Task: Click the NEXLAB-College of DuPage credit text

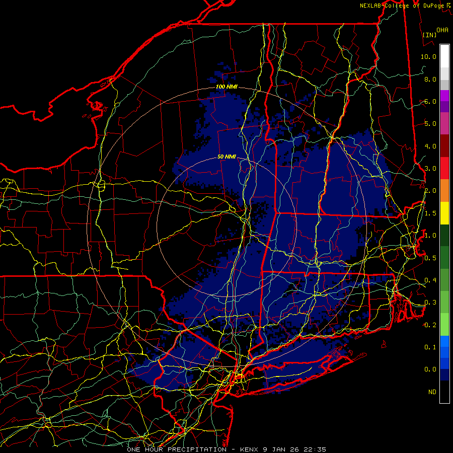Action: pyautogui.click(x=405, y=6)
